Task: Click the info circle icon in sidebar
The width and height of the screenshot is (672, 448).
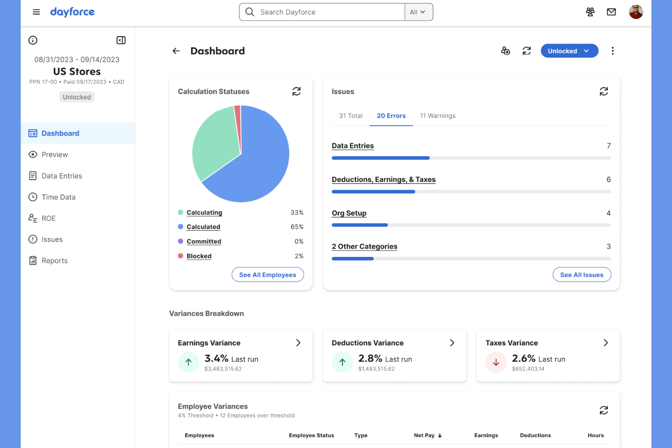Action: point(33,40)
